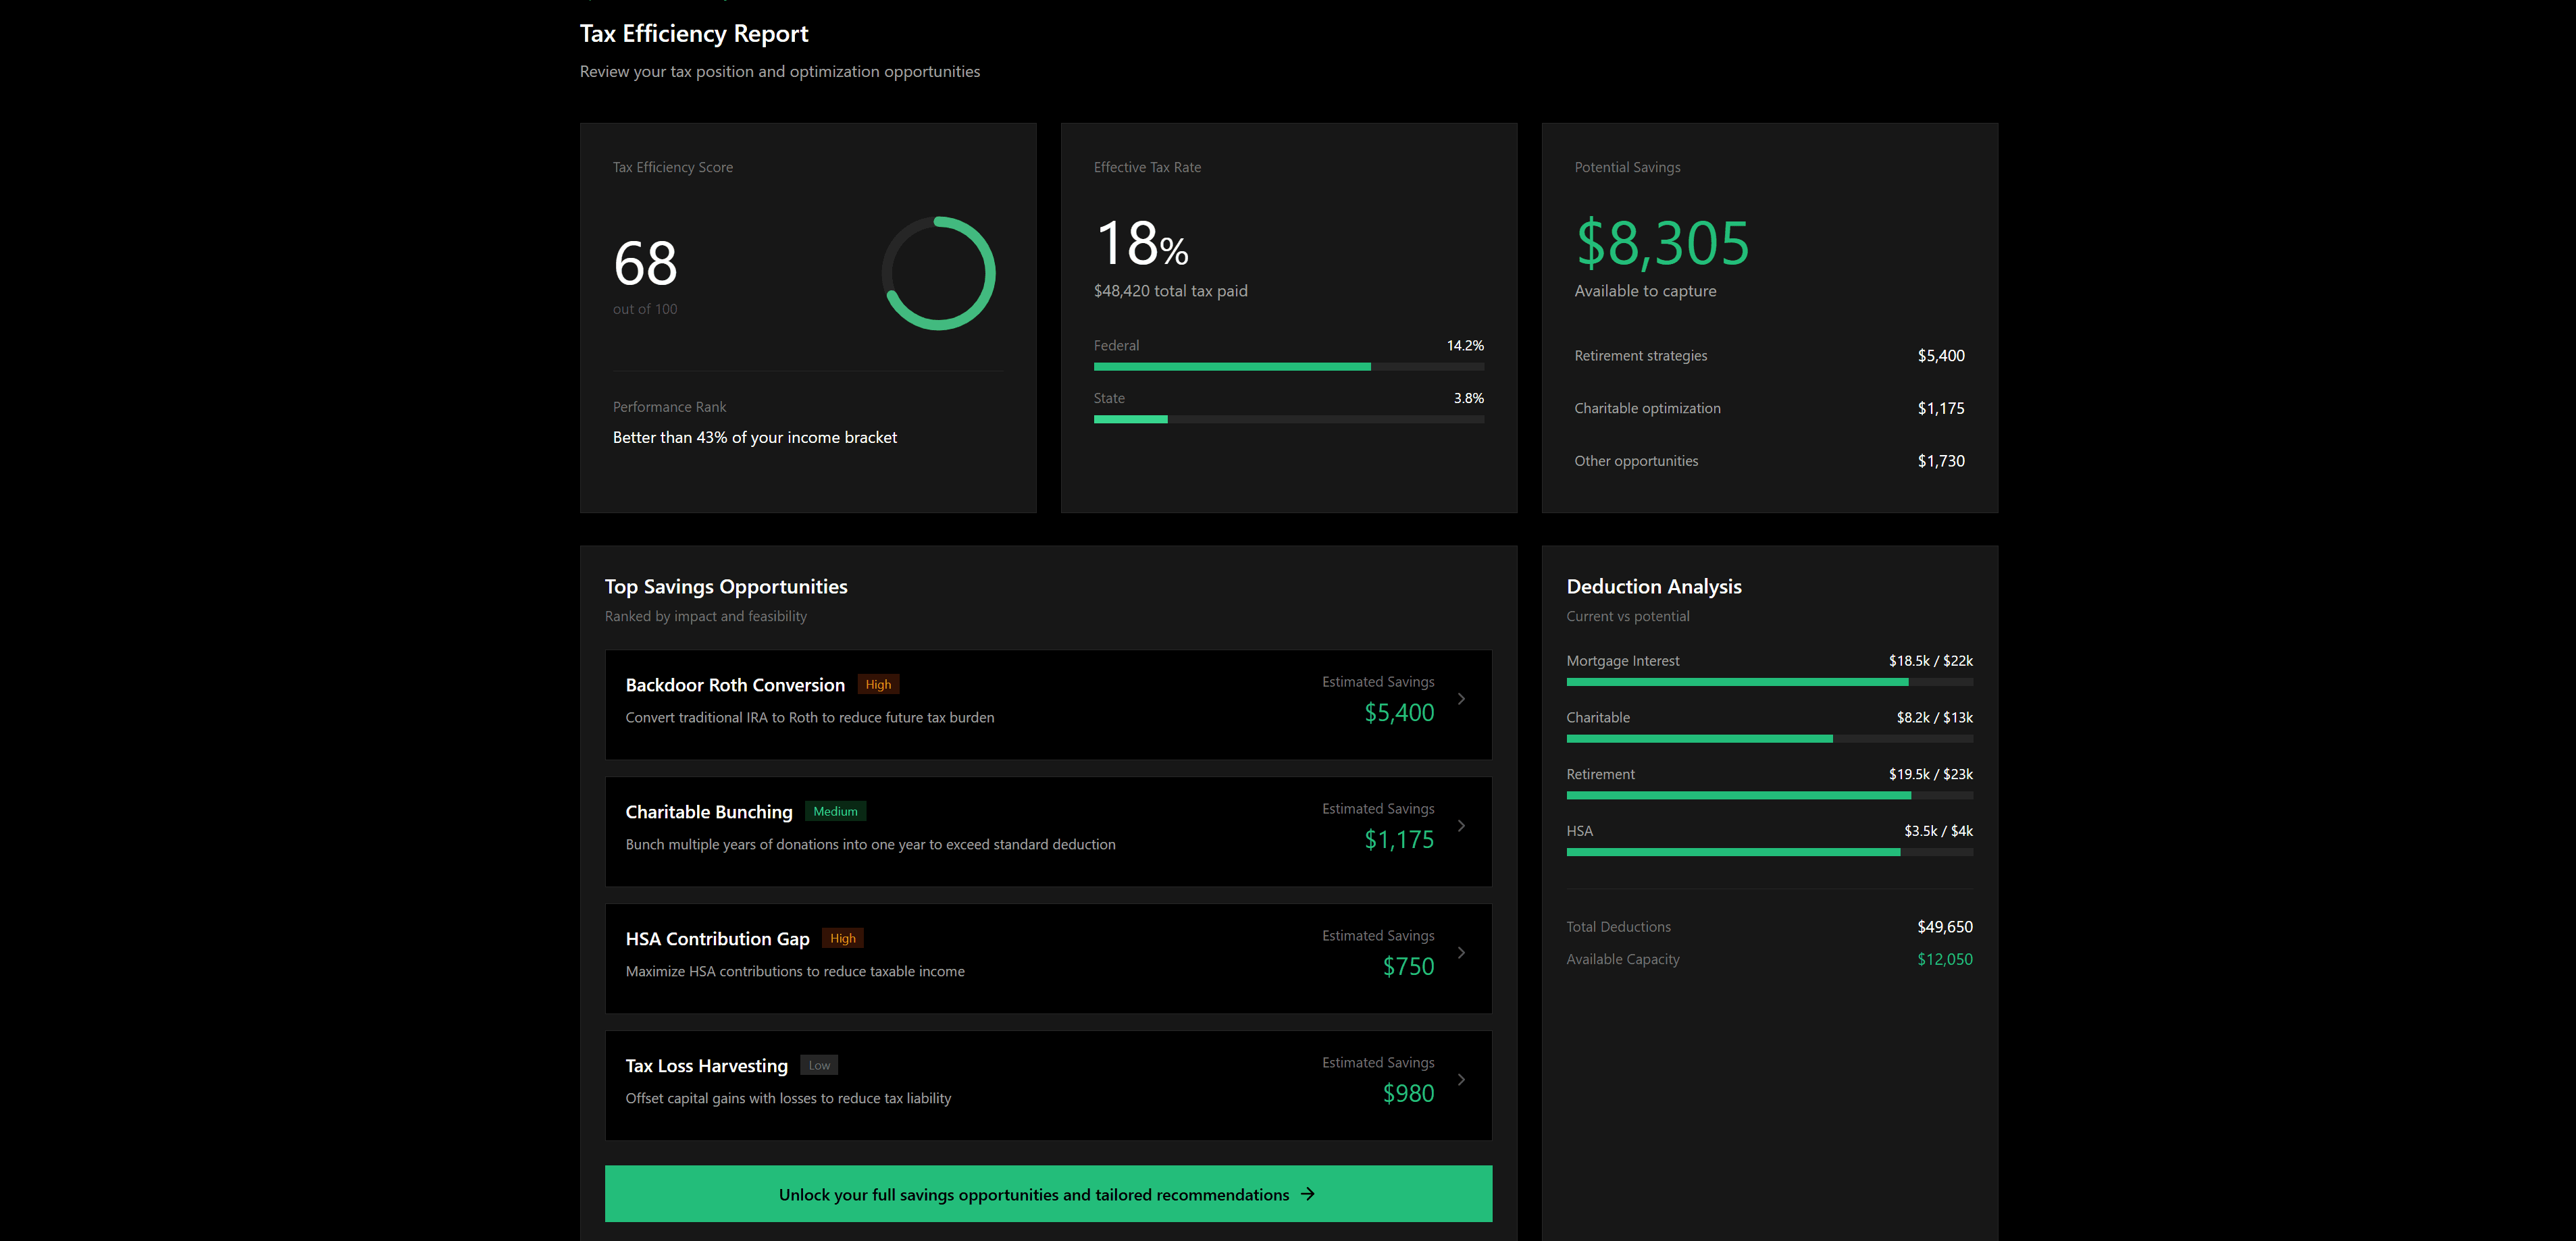Click Unlock your full savings opportunities button
The image size is (2576, 1241).
(x=1047, y=1194)
